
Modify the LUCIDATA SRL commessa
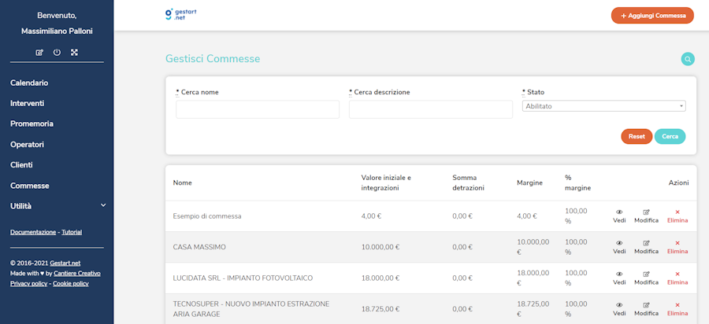(x=646, y=278)
